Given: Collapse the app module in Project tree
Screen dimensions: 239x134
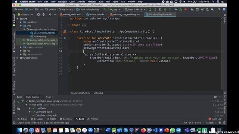Looking at the screenshot, I should click(x=18, y=19).
